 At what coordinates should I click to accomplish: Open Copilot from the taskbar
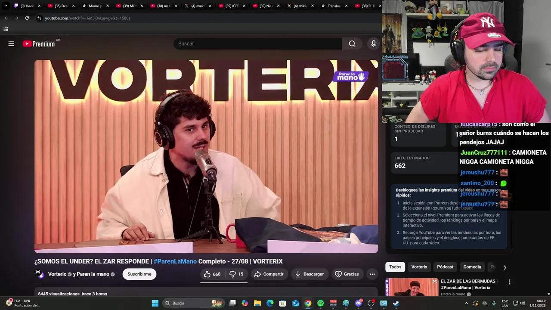coord(245,303)
